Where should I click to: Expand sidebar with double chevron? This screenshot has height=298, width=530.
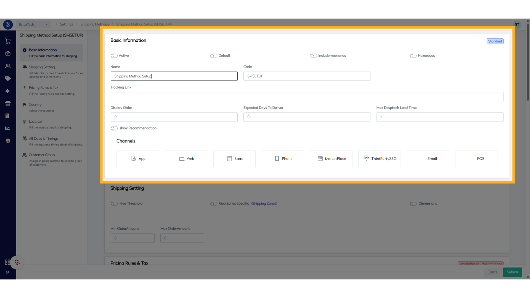pyautogui.click(x=7, y=272)
